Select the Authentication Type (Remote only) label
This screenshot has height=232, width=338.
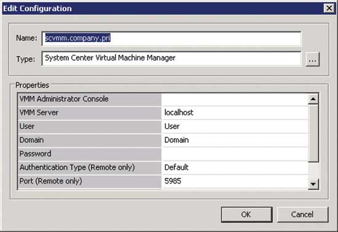coord(90,167)
